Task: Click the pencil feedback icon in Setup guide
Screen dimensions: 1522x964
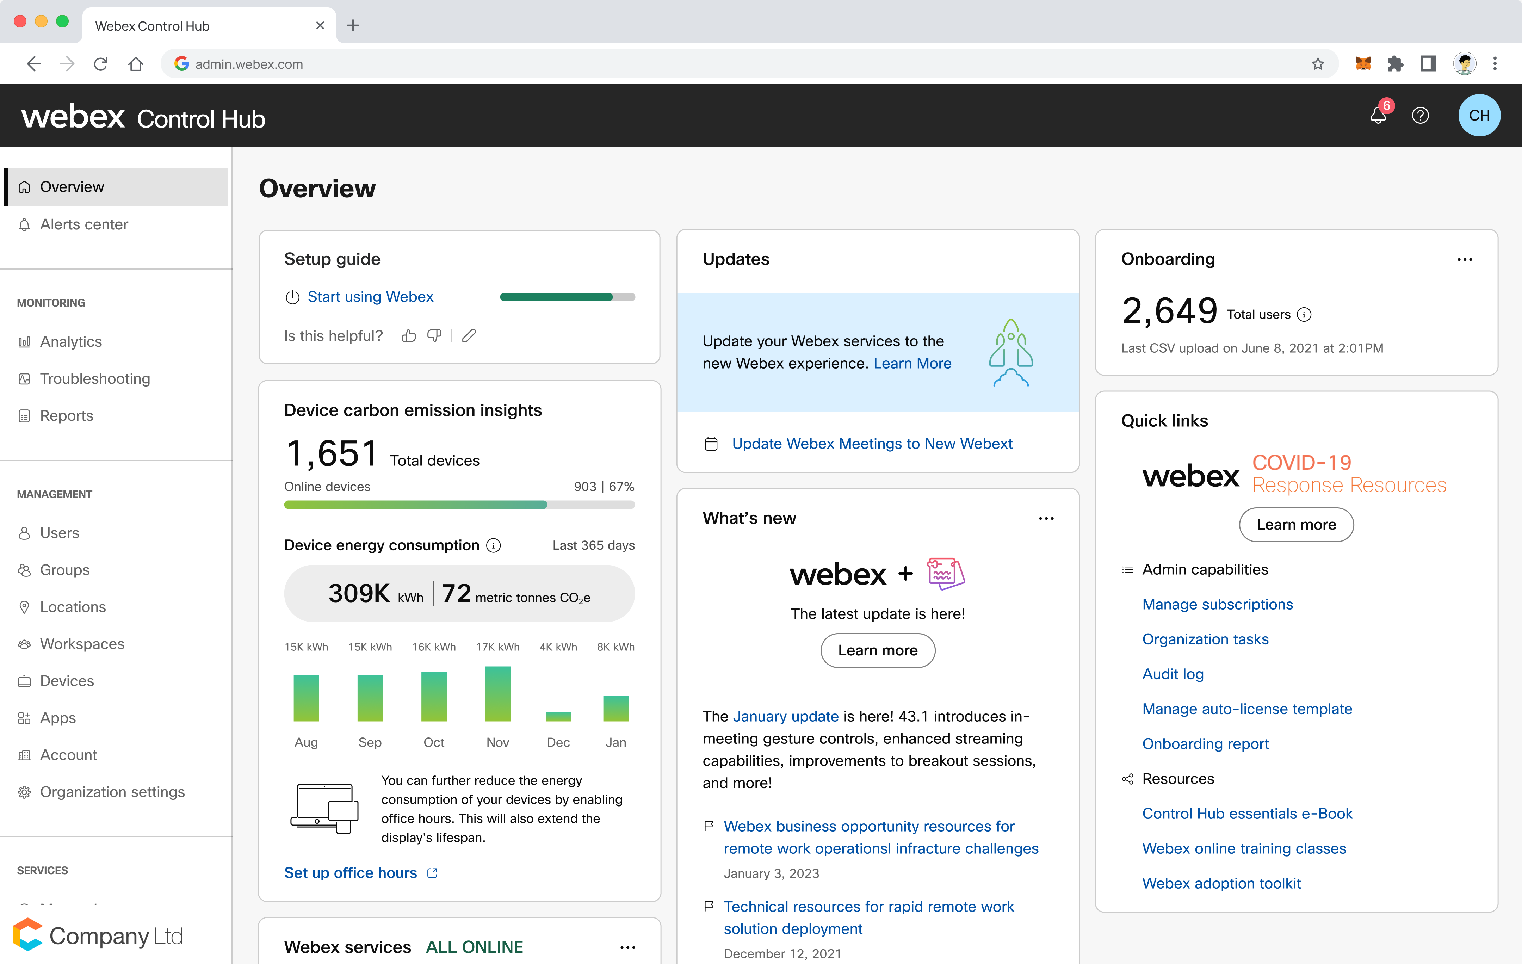Action: pyautogui.click(x=469, y=336)
